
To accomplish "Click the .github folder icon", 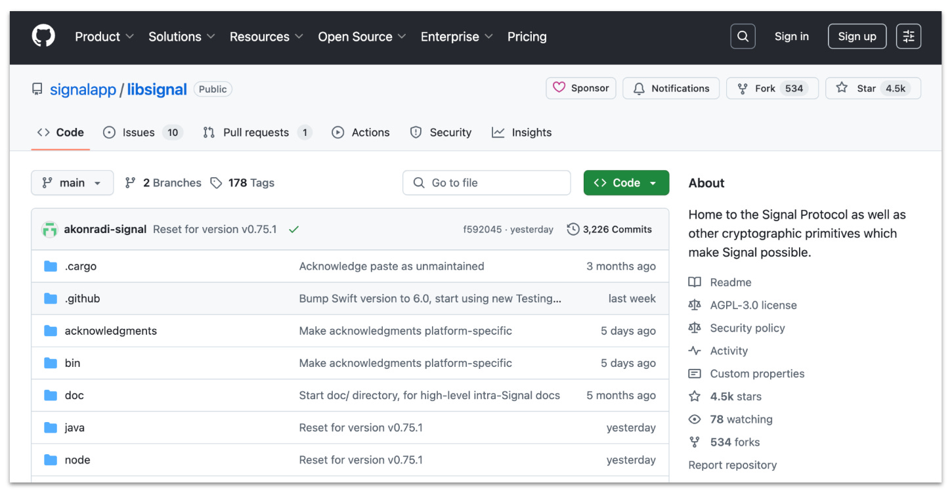I will pyautogui.click(x=51, y=299).
